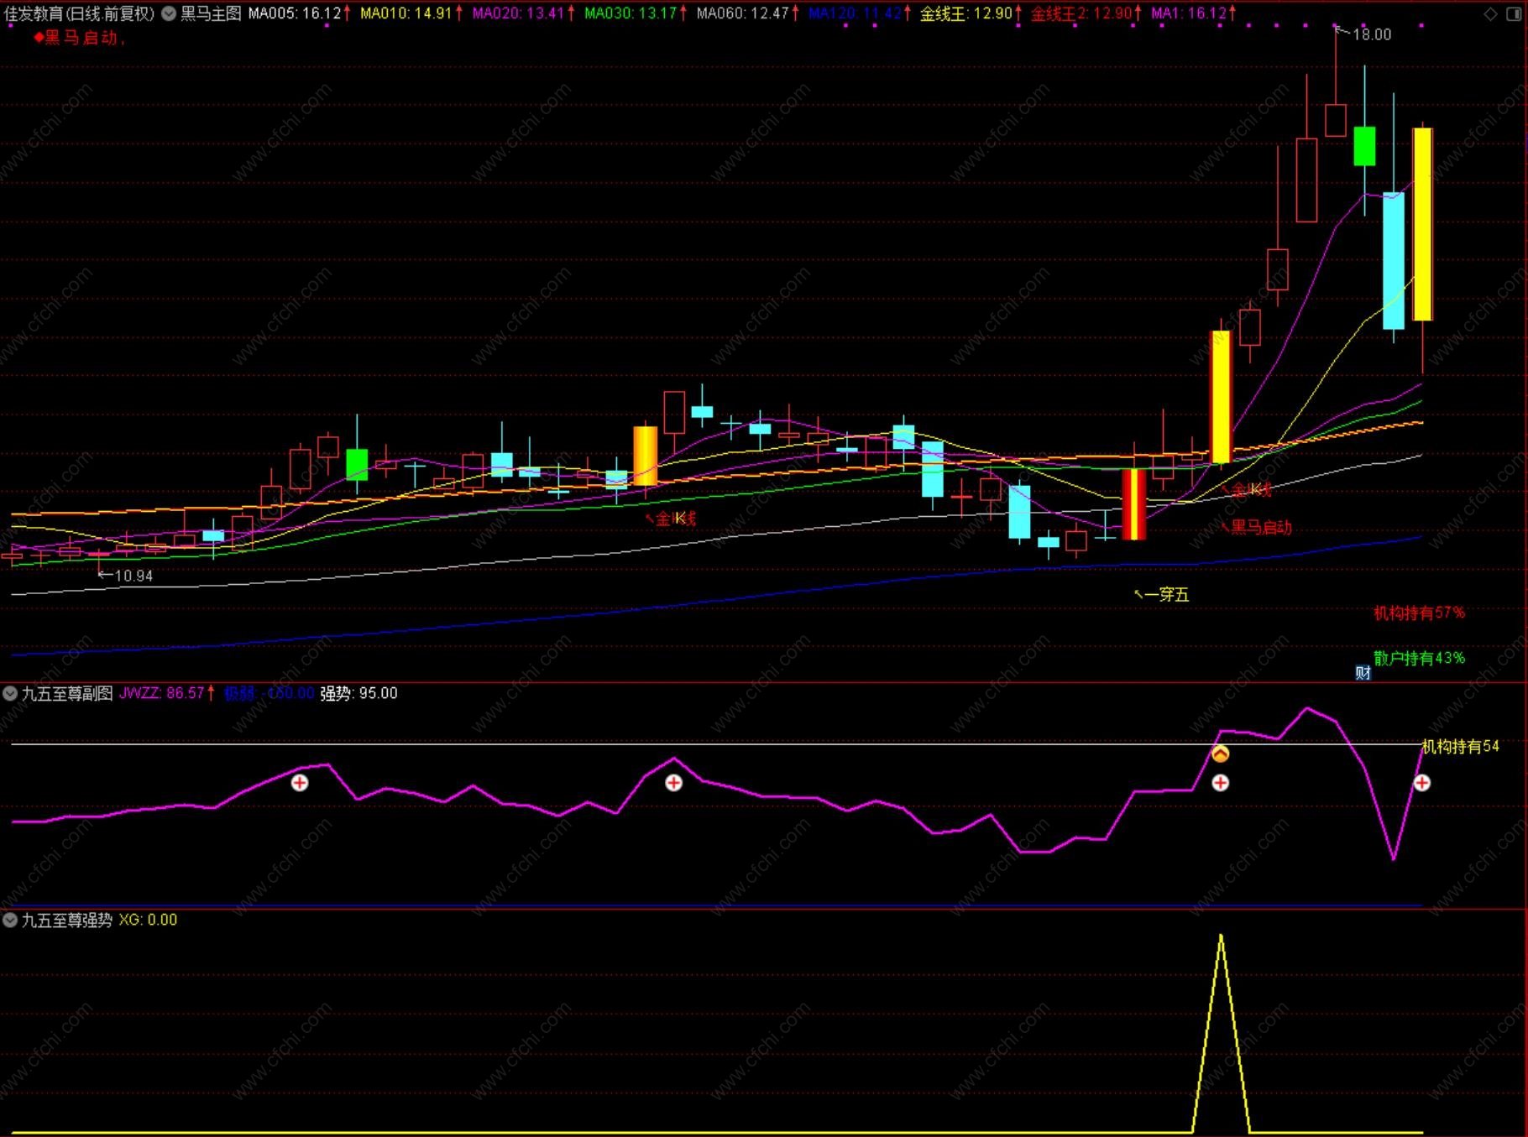Click the plus marker below the orange arrow signal
This screenshot has width=1528, height=1137.
tap(1220, 783)
